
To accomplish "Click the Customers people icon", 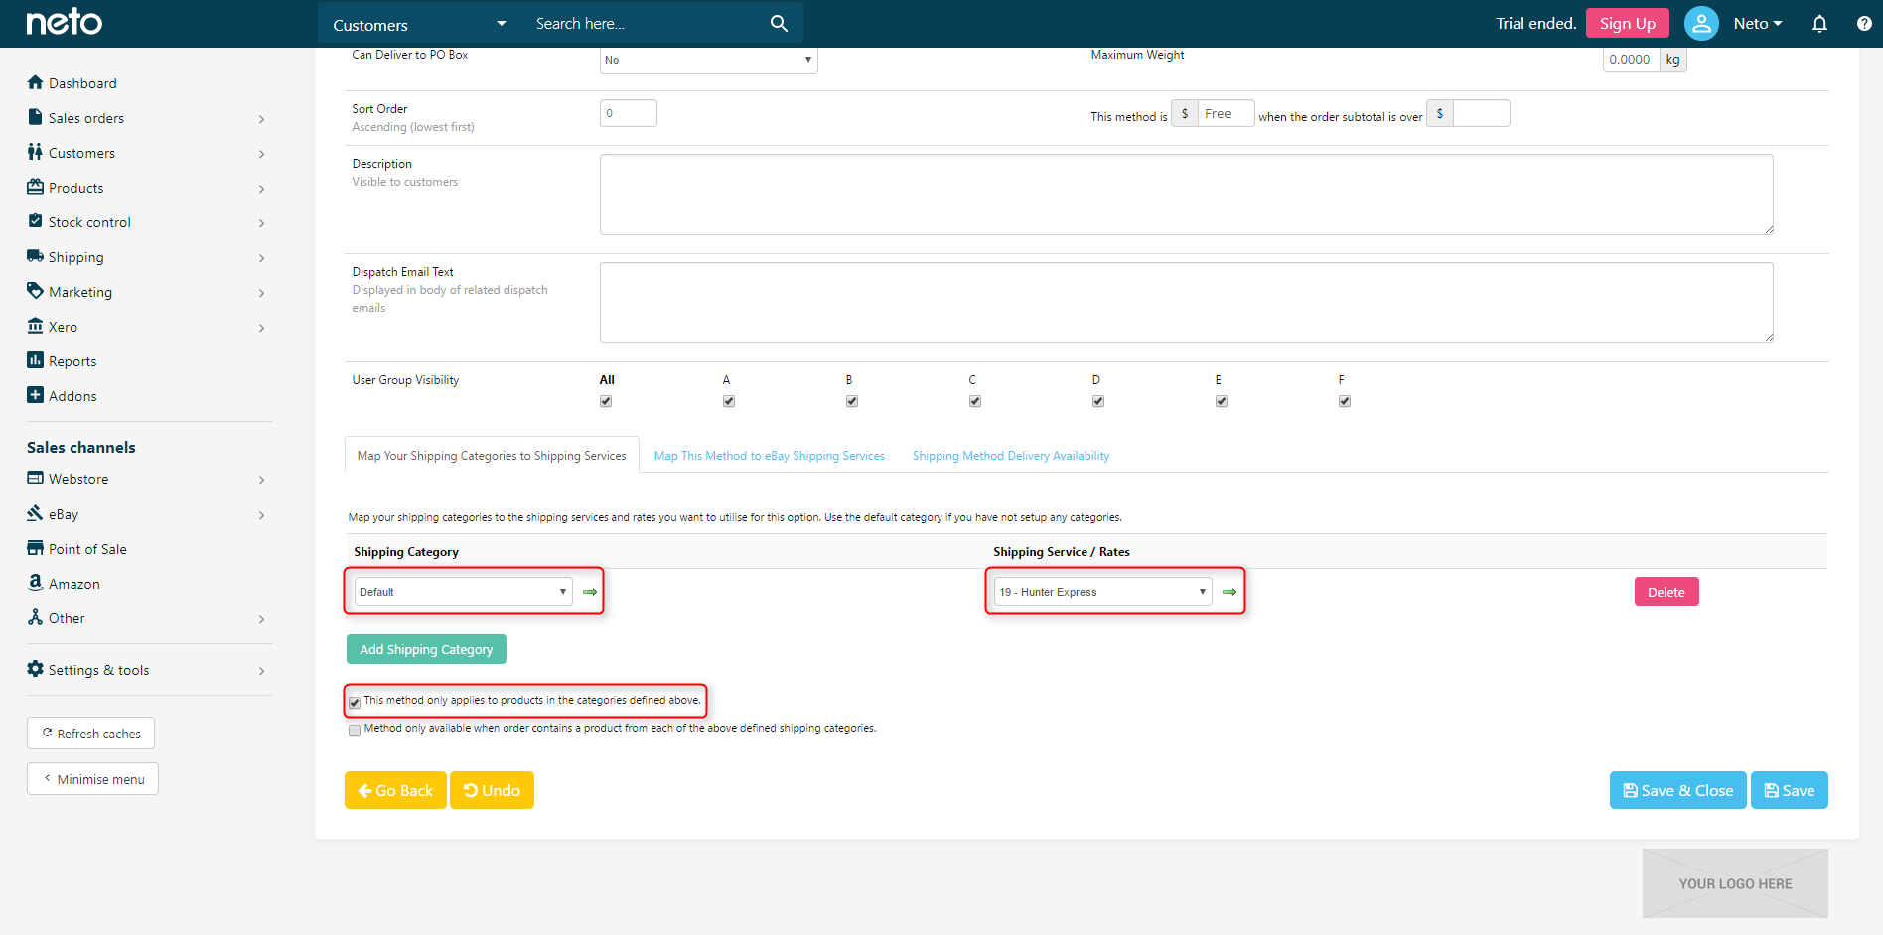I will click(x=36, y=152).
